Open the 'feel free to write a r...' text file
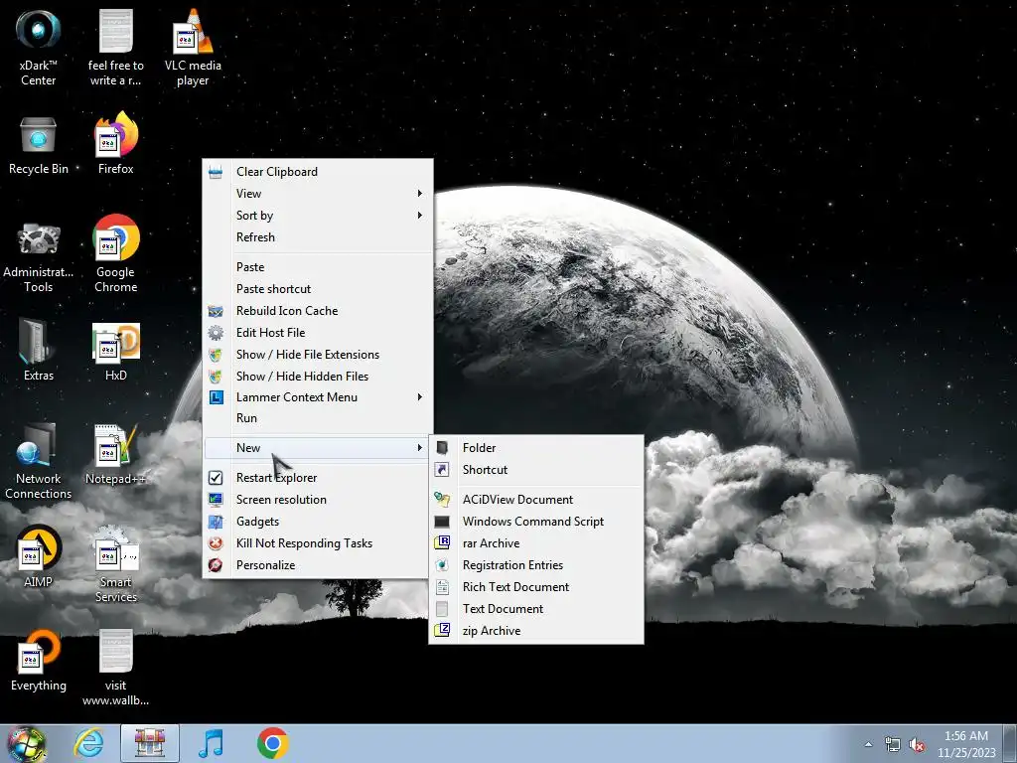1017x763 pixels. coord(116,47)
